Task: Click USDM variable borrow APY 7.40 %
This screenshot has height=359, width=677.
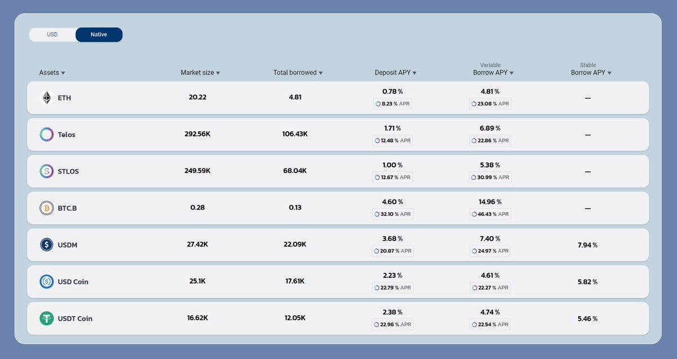Action: click(x=490, y=239)
